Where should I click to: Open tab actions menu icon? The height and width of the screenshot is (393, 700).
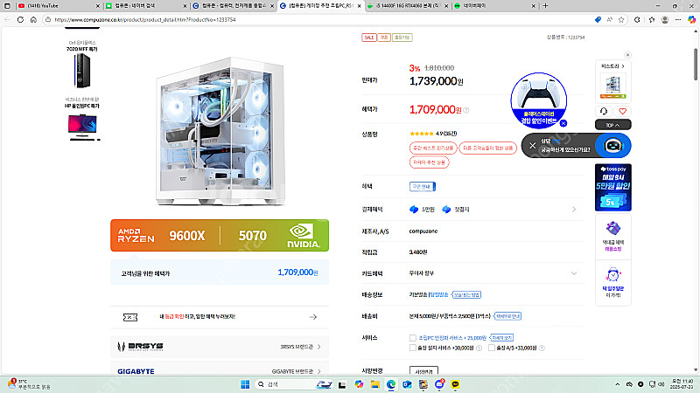pyautogui.click(x=7, y=6)
